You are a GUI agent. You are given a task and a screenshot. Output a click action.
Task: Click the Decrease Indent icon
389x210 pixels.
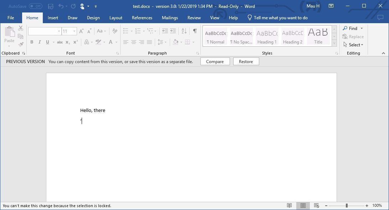[165, 31]
